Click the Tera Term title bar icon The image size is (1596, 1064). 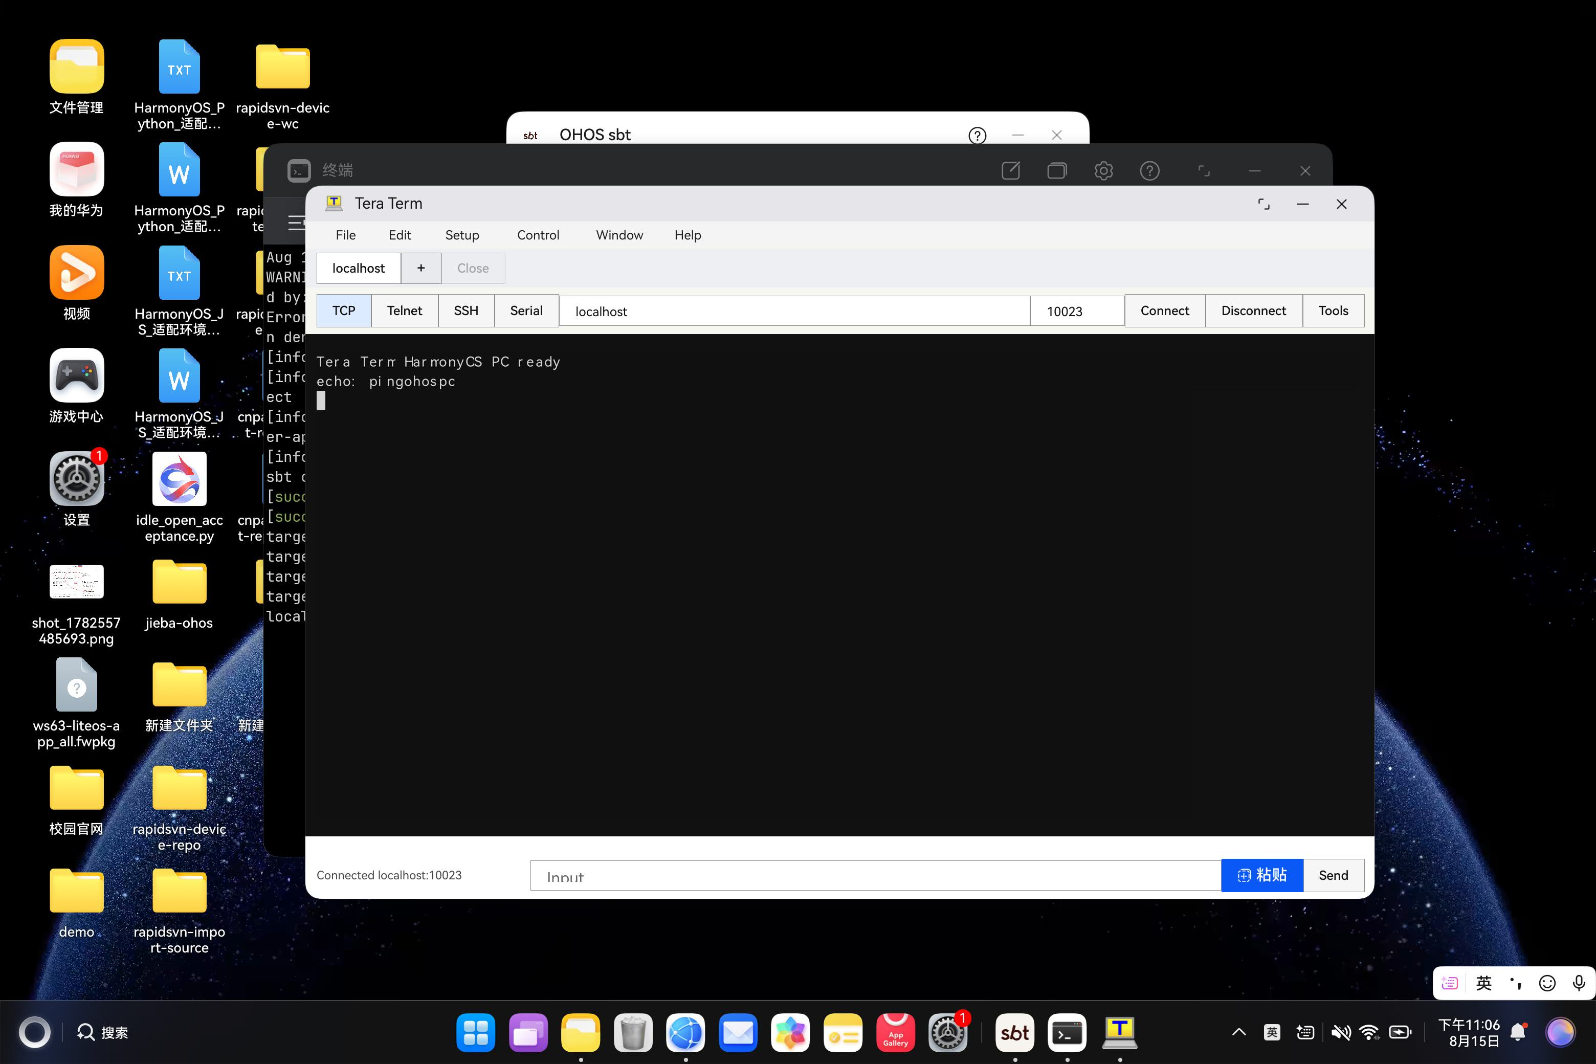[x=334, y=203]
